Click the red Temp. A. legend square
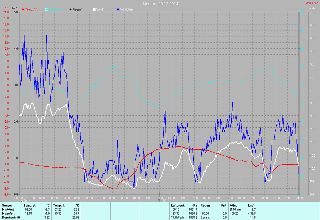 (23, 9)
